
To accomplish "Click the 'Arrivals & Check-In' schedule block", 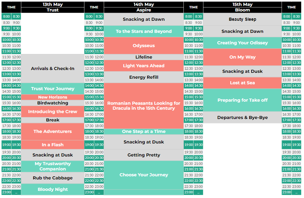I will (x=53, y=68).
